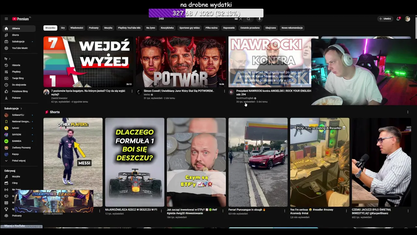Open Historia in the sidebar
The height and width of the screenshot is (235, 417).
(x=20, y=65)
